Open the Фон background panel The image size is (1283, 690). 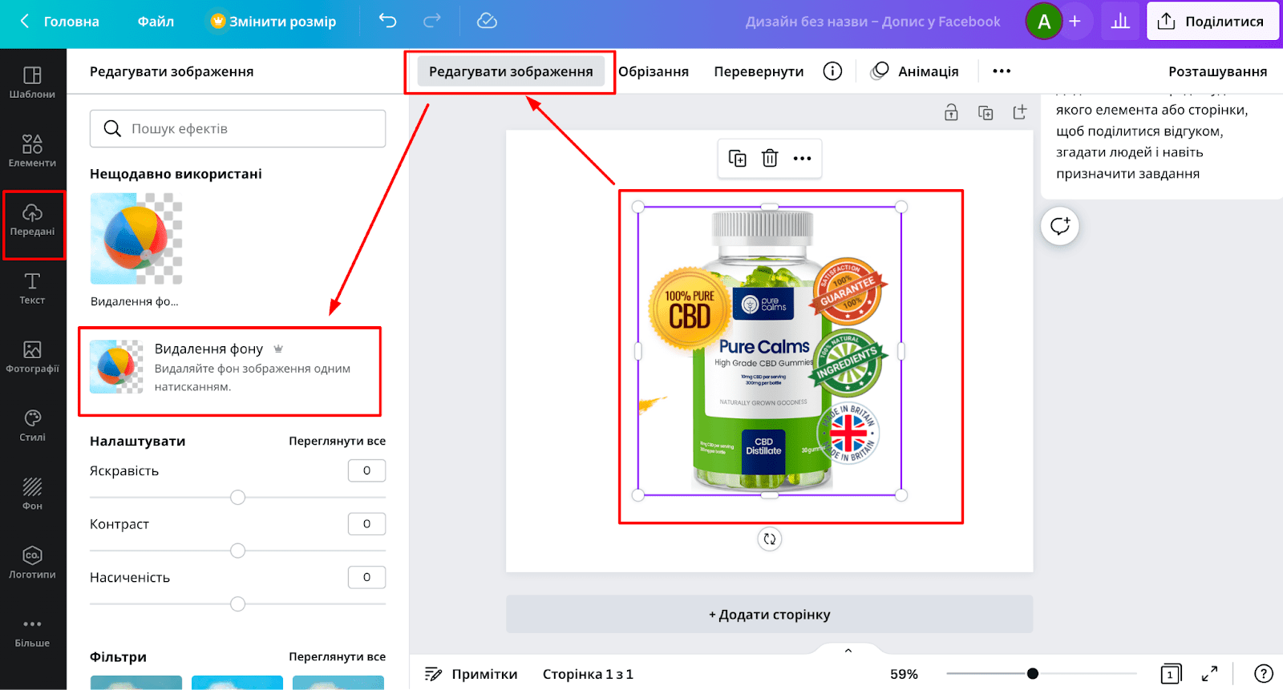point(32,494)
